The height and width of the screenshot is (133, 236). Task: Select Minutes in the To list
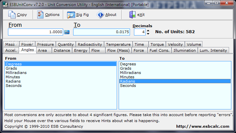[175, 77]
